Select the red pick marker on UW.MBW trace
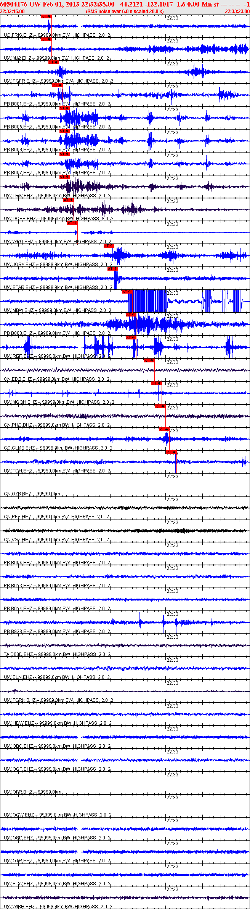 [x=127, y=292]
